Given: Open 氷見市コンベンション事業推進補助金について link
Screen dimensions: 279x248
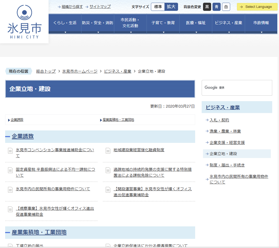Looking at the screenshot, I should click(x=55, y=153).
